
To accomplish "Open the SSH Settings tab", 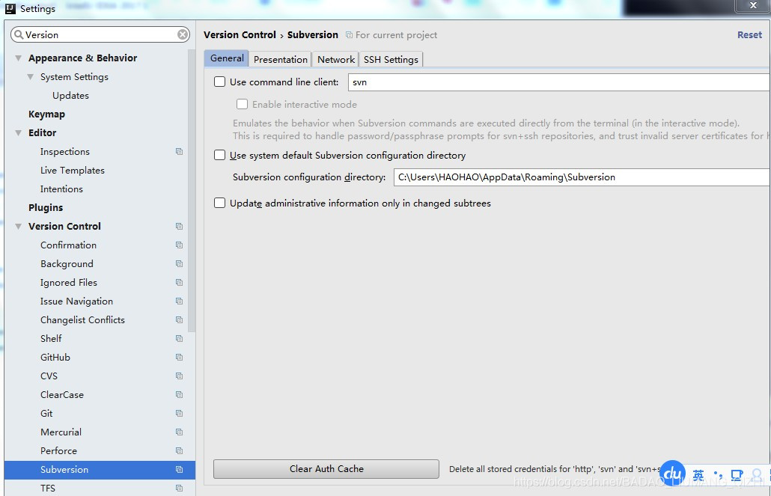I will (x=390, y=59).
